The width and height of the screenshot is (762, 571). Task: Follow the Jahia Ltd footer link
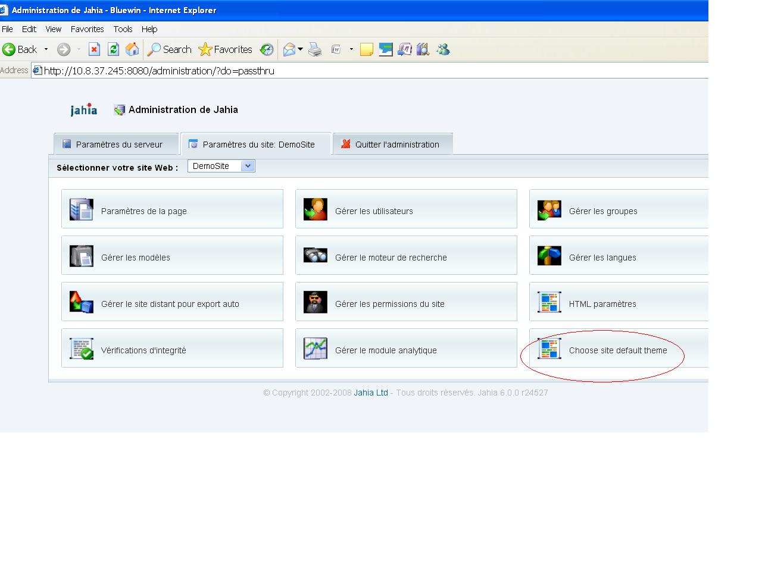[x=371, y=393]
